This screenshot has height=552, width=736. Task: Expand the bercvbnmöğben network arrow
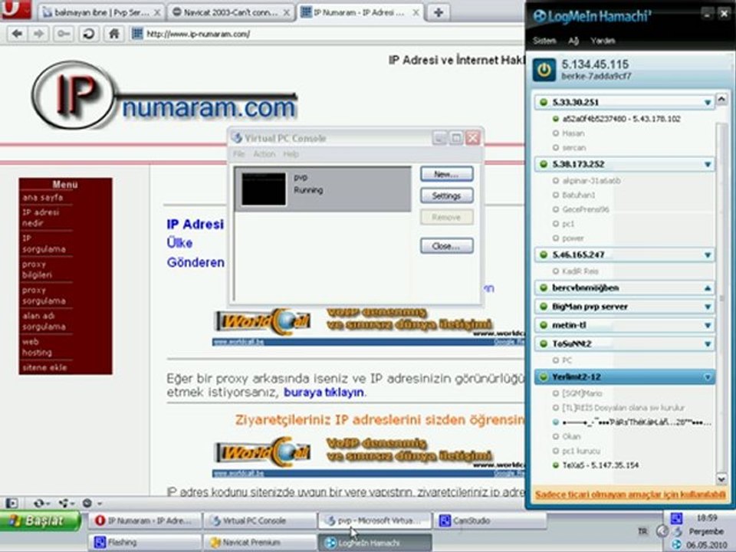pos(708,287)
